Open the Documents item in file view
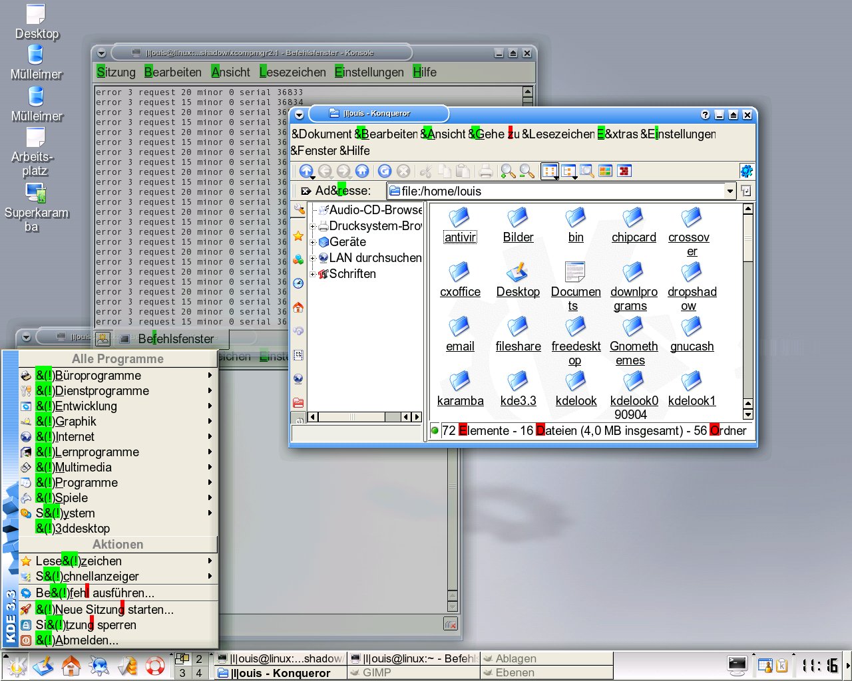Image resolution: width=852 pixels, height=681 pixels. click(x=576, y=287)
